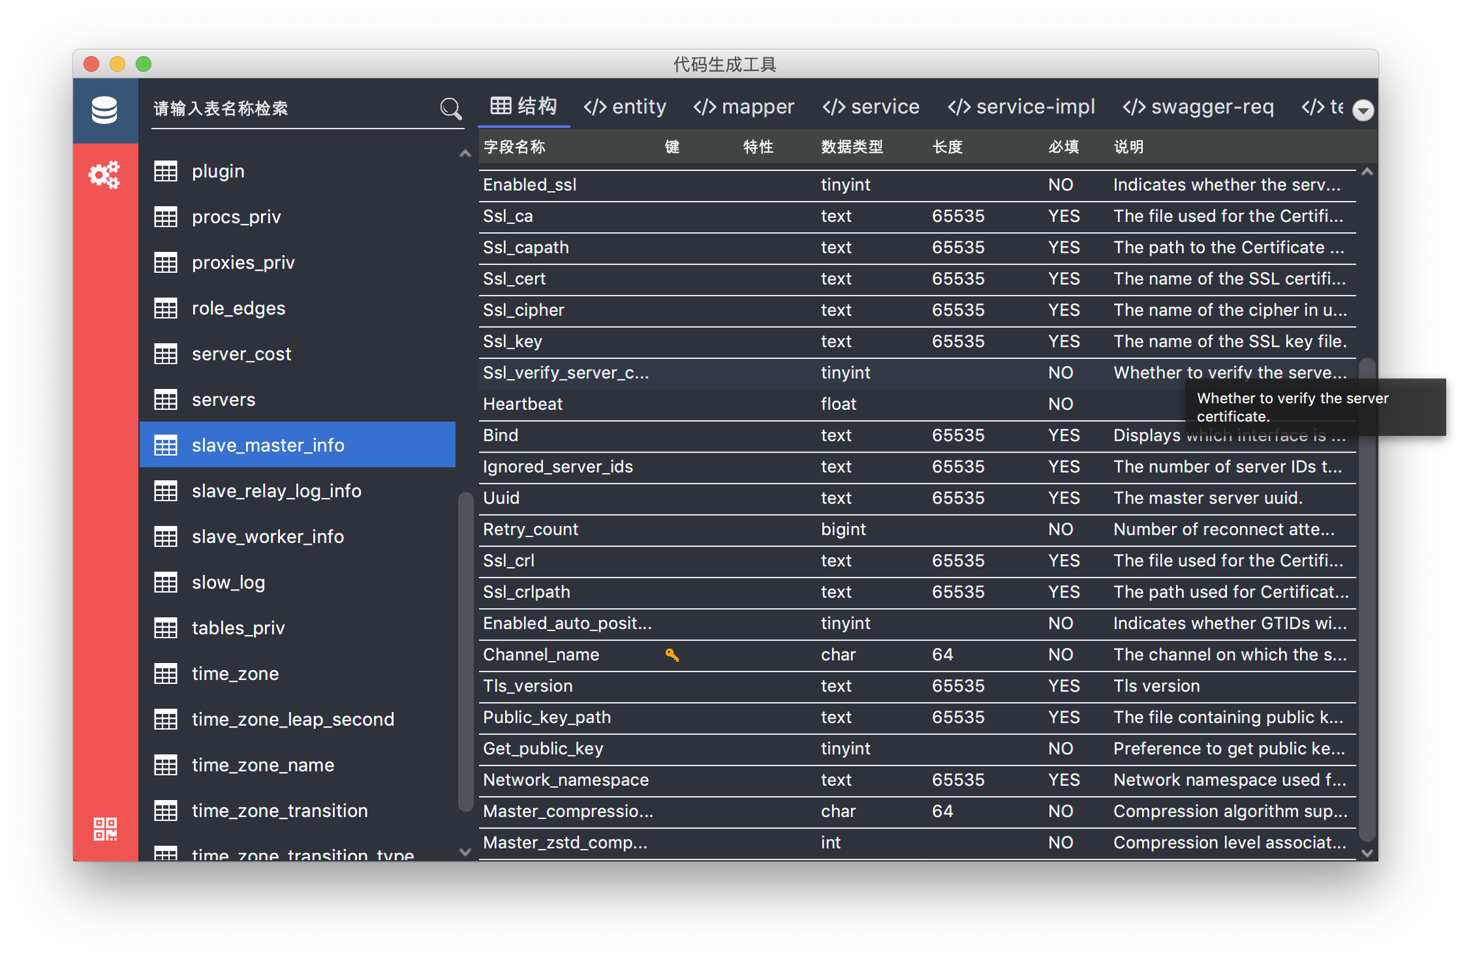Screen dimensions: 1458x958
Task: Click table icon beside time_zone_name
Action: coord(166,765)
